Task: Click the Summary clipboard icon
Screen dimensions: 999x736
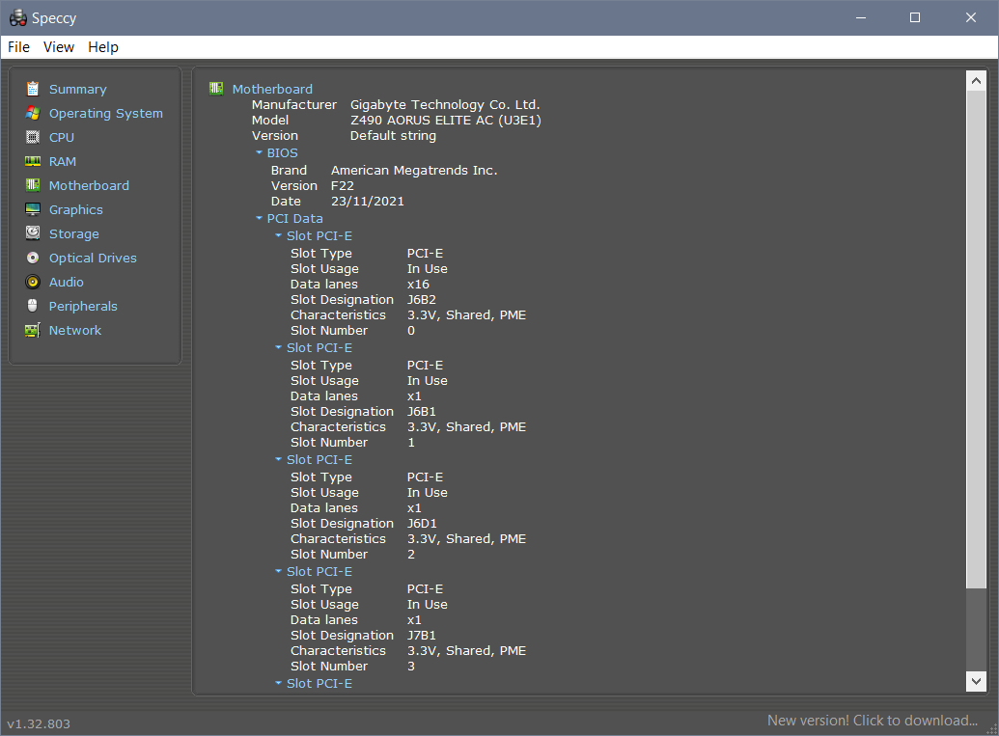Action: coord(33,89)
